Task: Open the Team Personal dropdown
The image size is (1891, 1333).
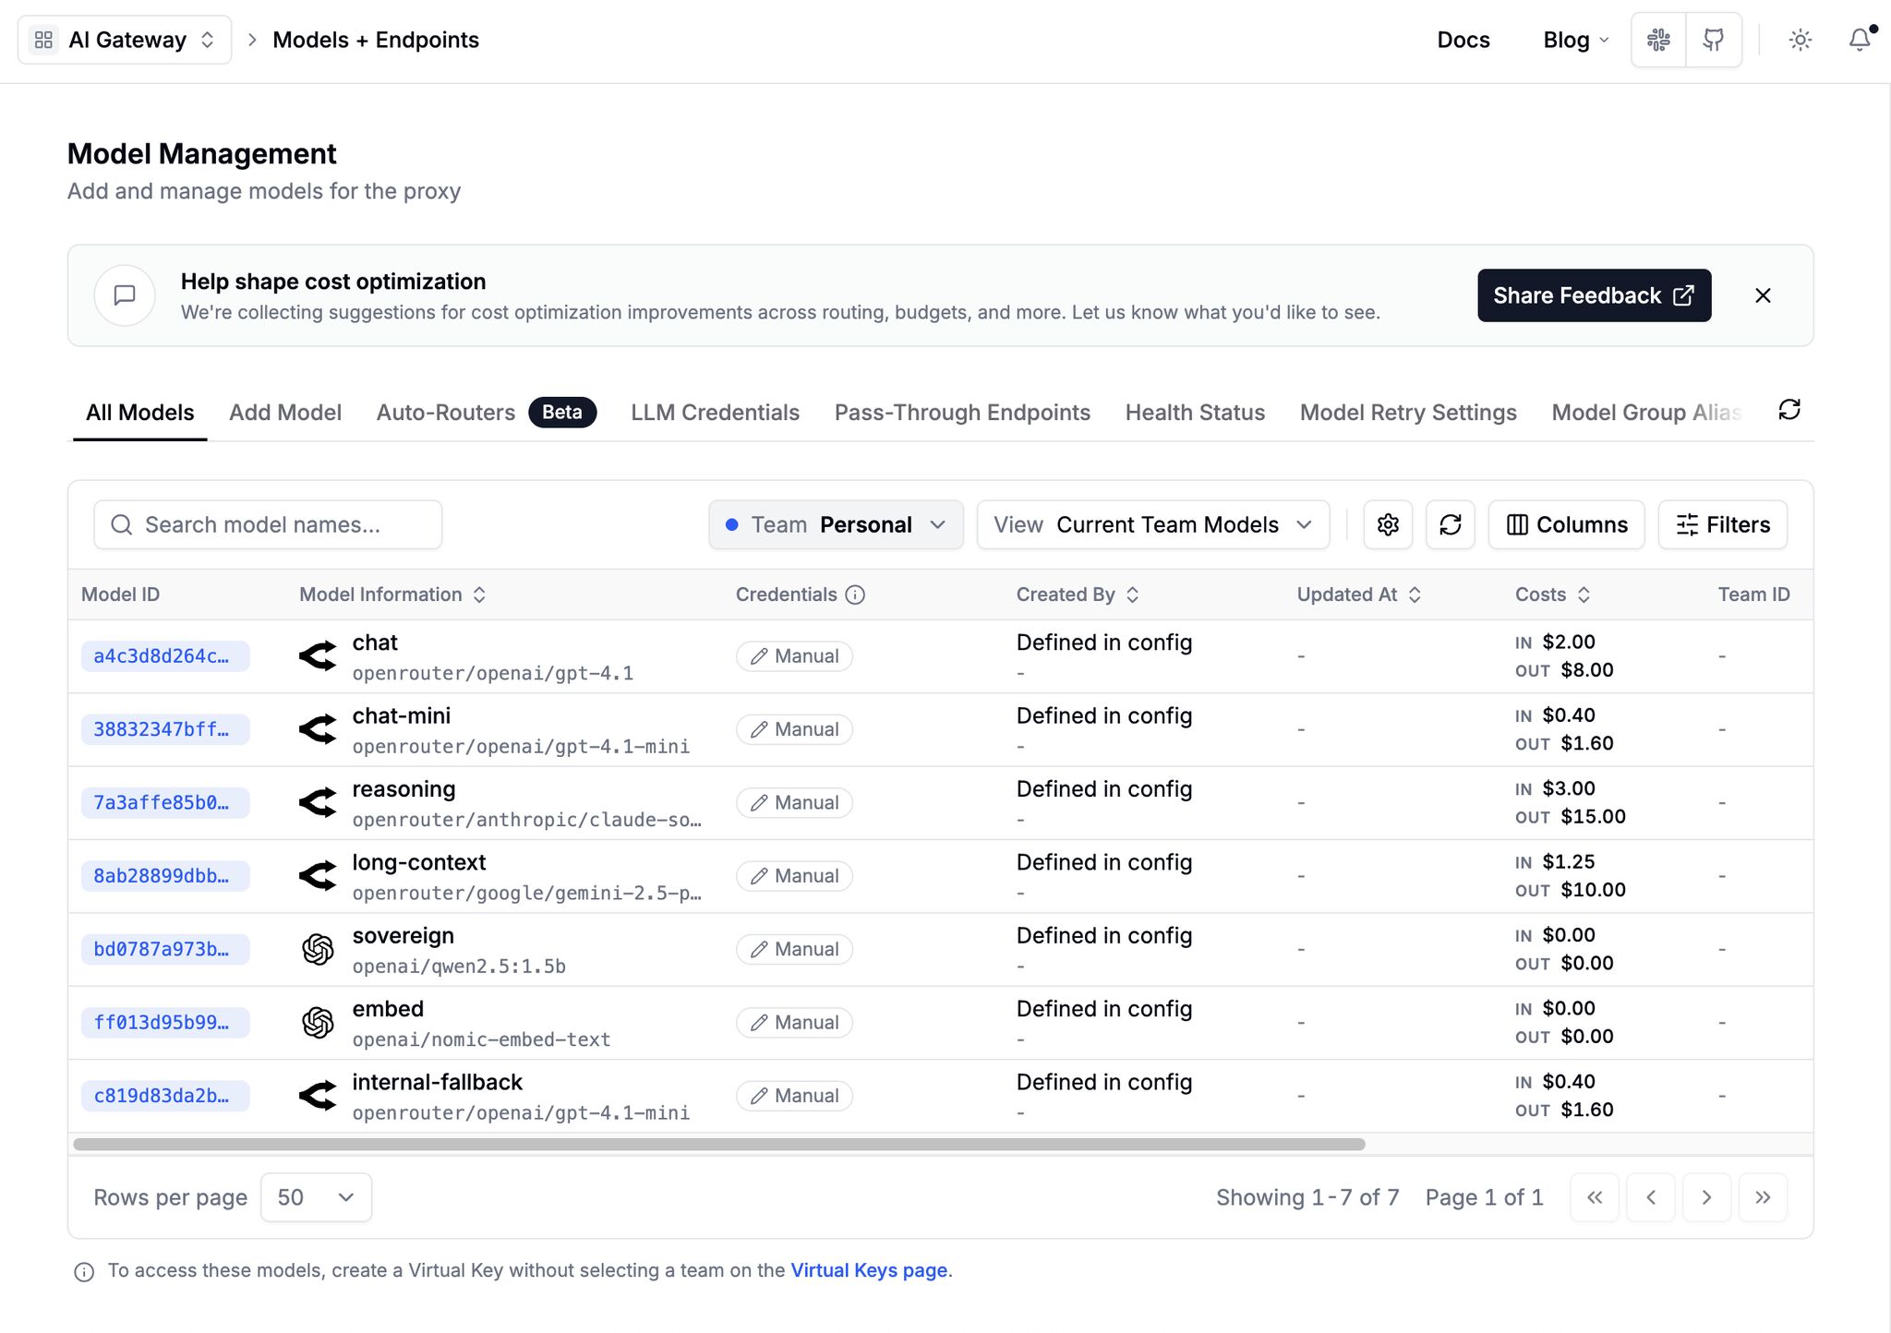Action: pyautogui.click(x=836, y=524)
